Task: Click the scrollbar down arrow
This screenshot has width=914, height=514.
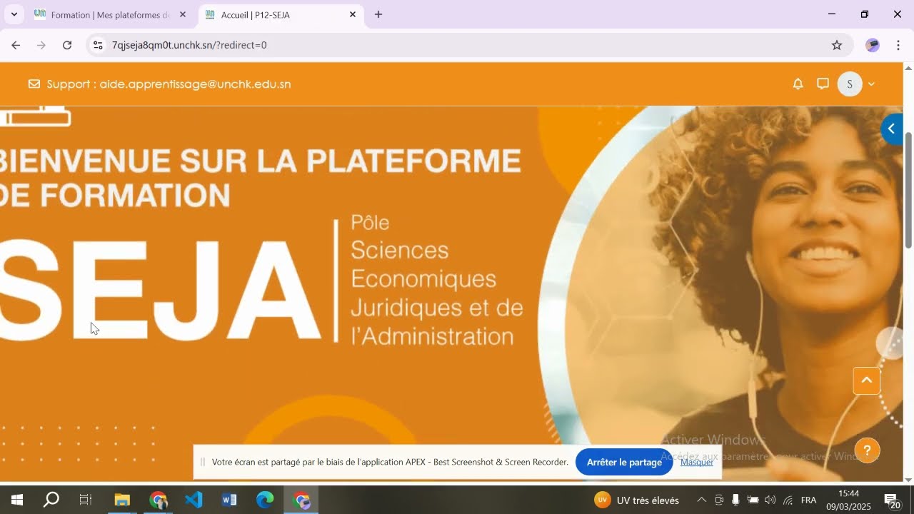Action: pos(908,480)
